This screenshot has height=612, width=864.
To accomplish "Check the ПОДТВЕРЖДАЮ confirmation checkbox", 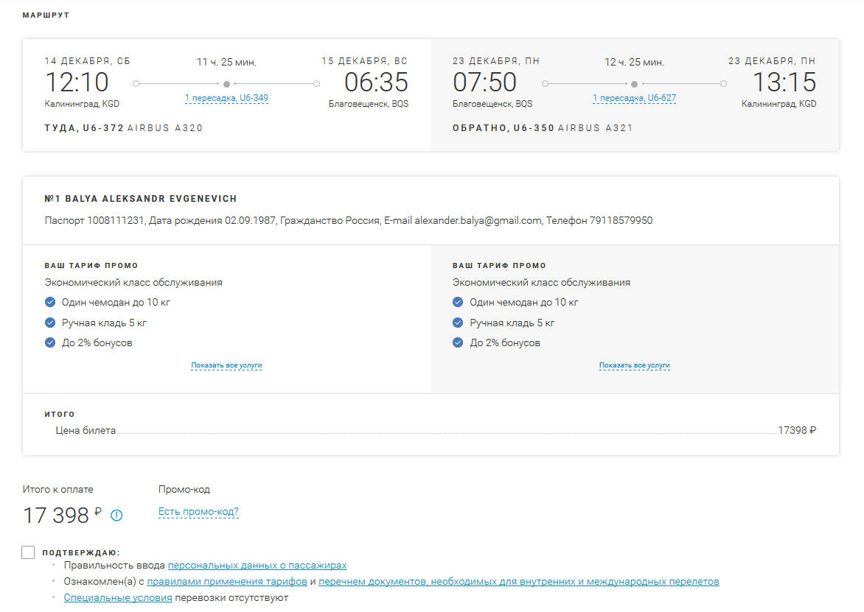I will [x=29, y=552].
